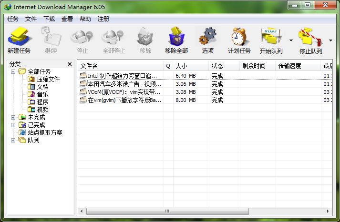
Task: Select 压缩文件 category folder icon
Action: (31, 79)
